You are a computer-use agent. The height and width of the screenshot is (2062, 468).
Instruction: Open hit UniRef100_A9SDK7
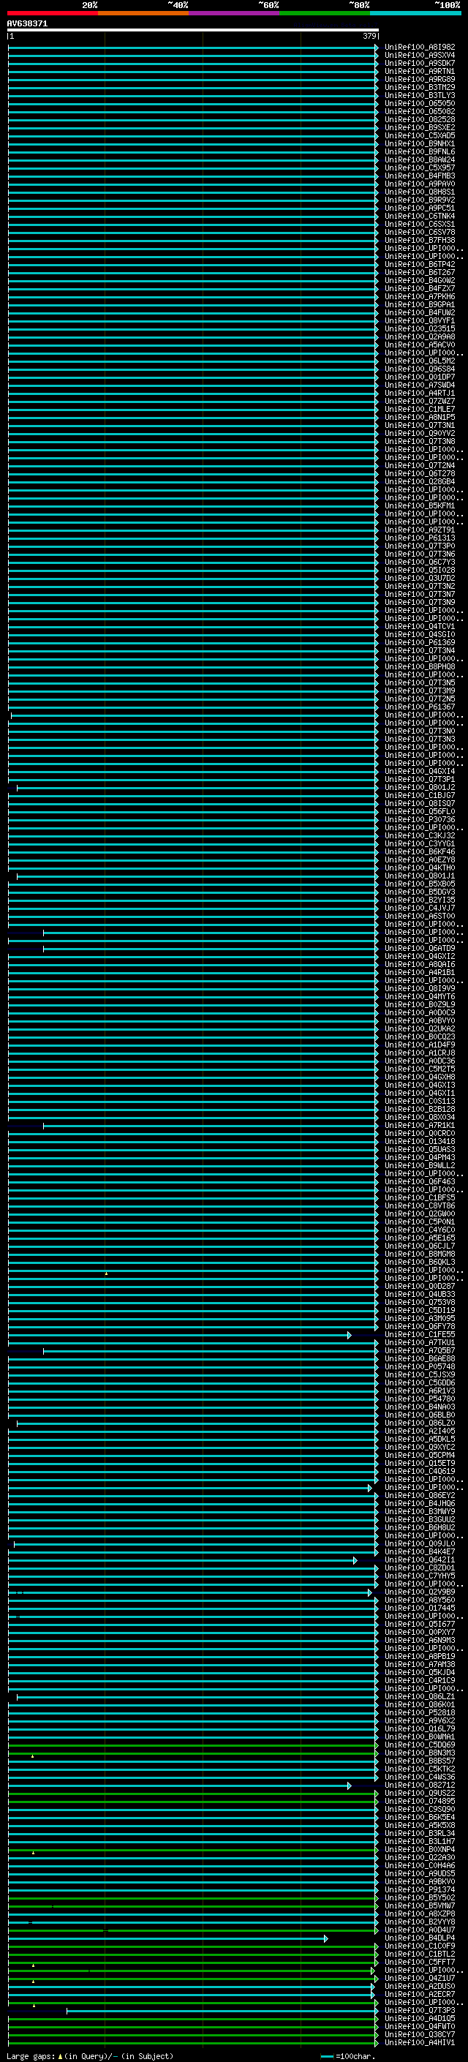click(x=419, y=63)
